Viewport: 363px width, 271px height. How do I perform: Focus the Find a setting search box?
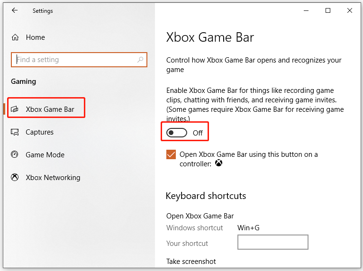(x=79, y=60)
